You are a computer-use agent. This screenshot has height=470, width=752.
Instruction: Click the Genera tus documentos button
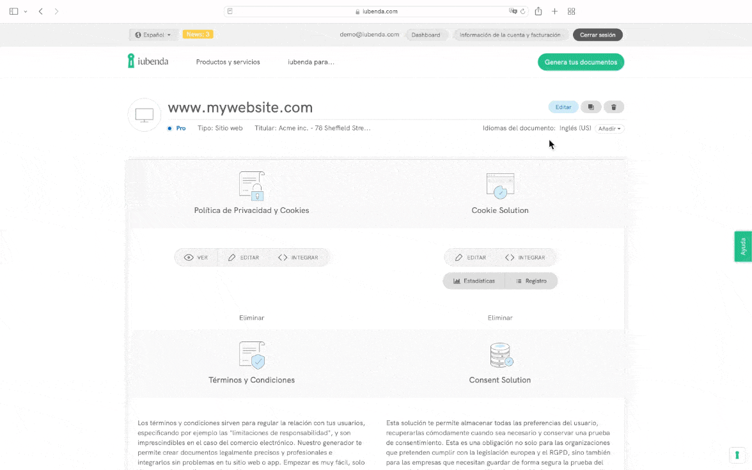(x=581, y=62)
